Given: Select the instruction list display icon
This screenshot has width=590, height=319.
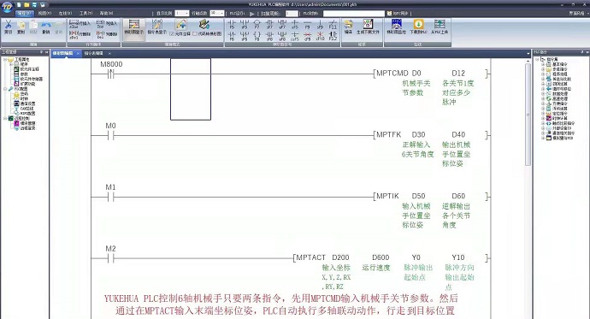Looking at the screenshot, I should pyautogui.click(x=157, y=27).
